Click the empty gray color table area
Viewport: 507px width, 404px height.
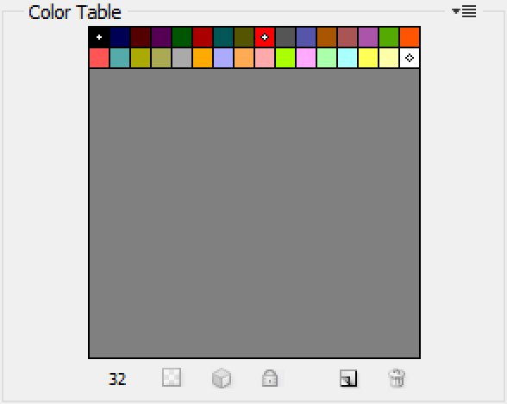[254, 213]
